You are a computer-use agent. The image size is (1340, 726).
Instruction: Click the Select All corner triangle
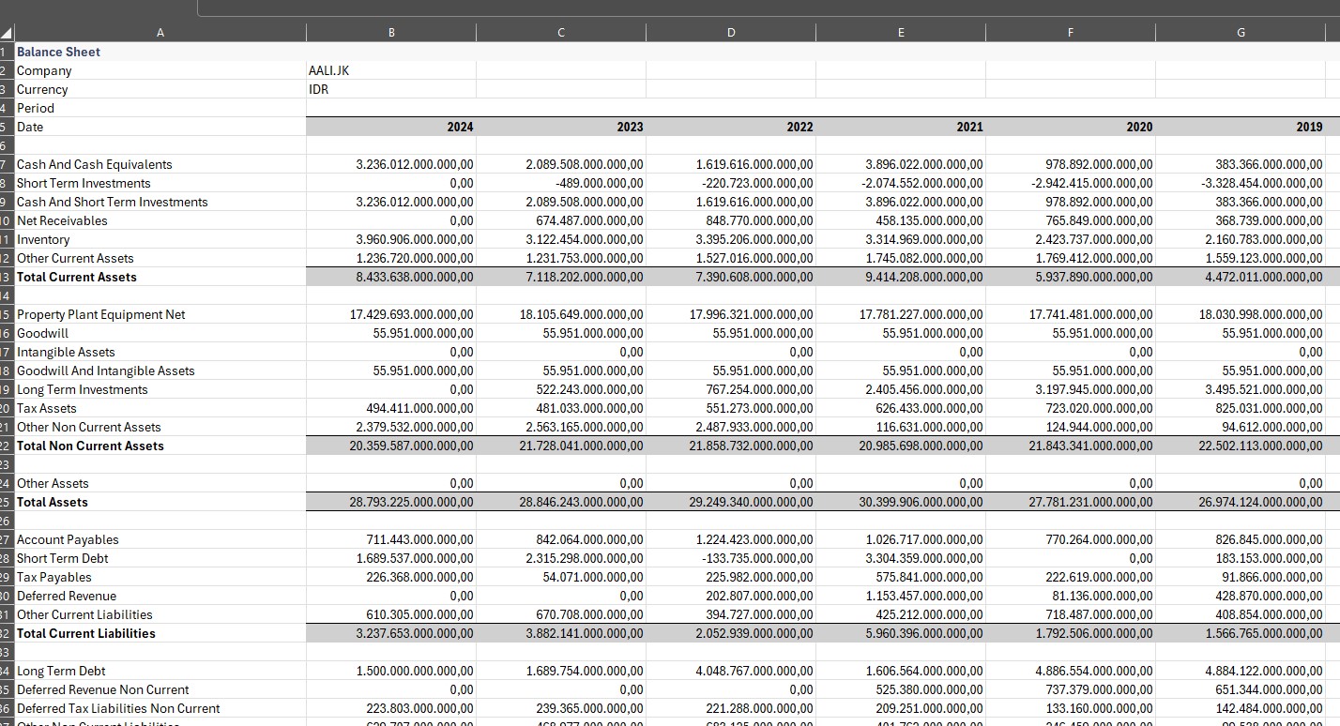7,34
